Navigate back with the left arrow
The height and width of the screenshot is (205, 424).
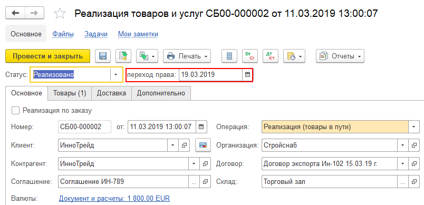[15, 13]
